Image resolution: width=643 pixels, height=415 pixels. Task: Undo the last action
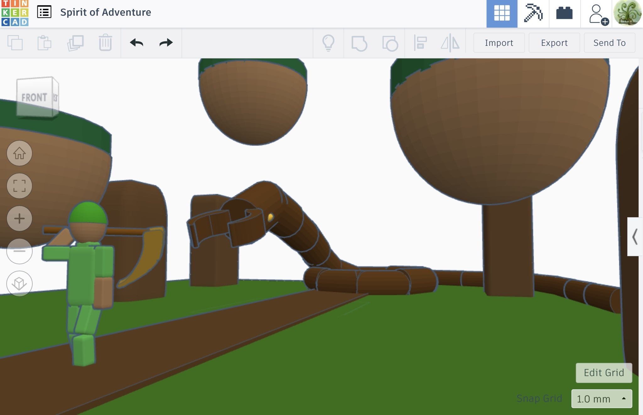[x=137, y=43]
